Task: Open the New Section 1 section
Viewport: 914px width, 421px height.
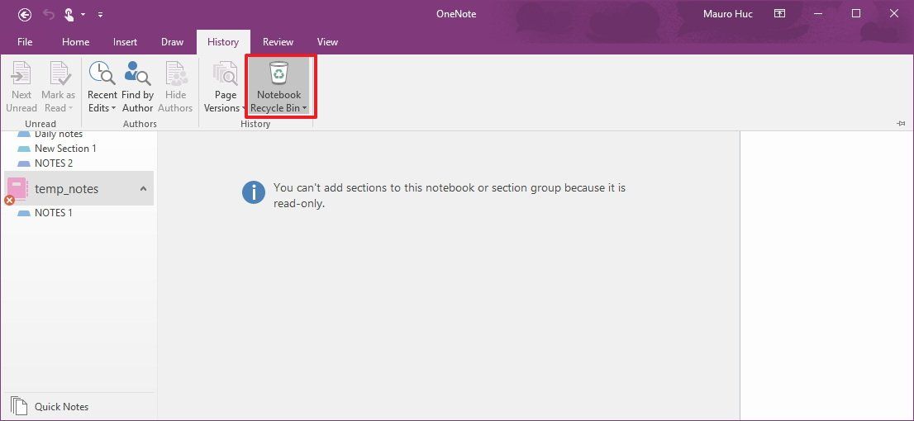Action: coord(65,149)
